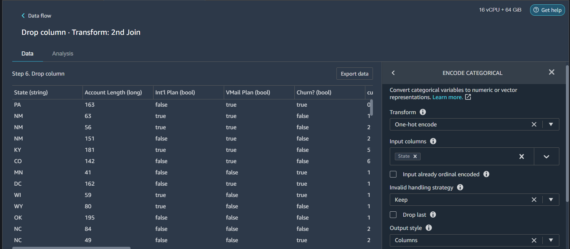Select the Data tab
Viewport: 570px width, 249px height.
(27, 54)
